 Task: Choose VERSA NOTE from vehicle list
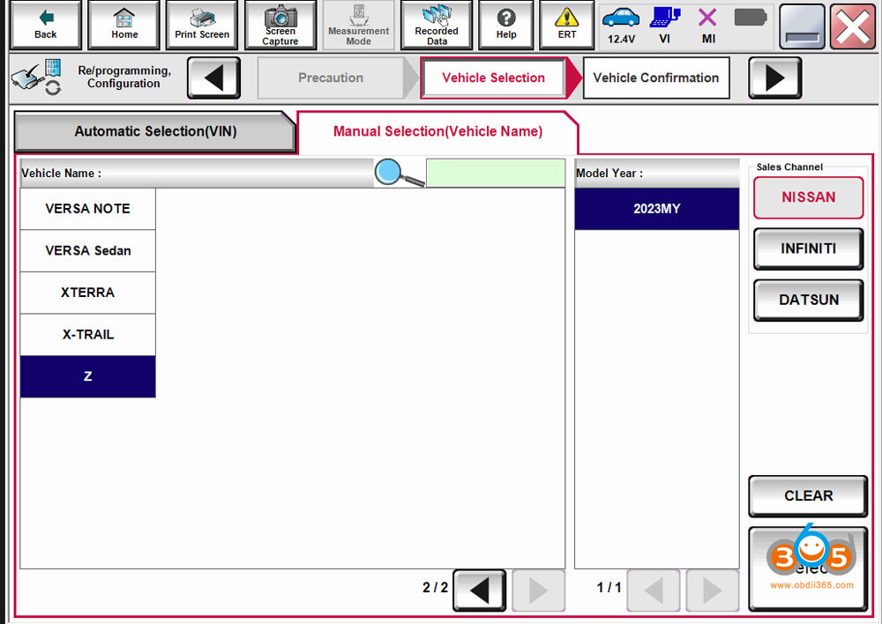(x=87, y=209)
